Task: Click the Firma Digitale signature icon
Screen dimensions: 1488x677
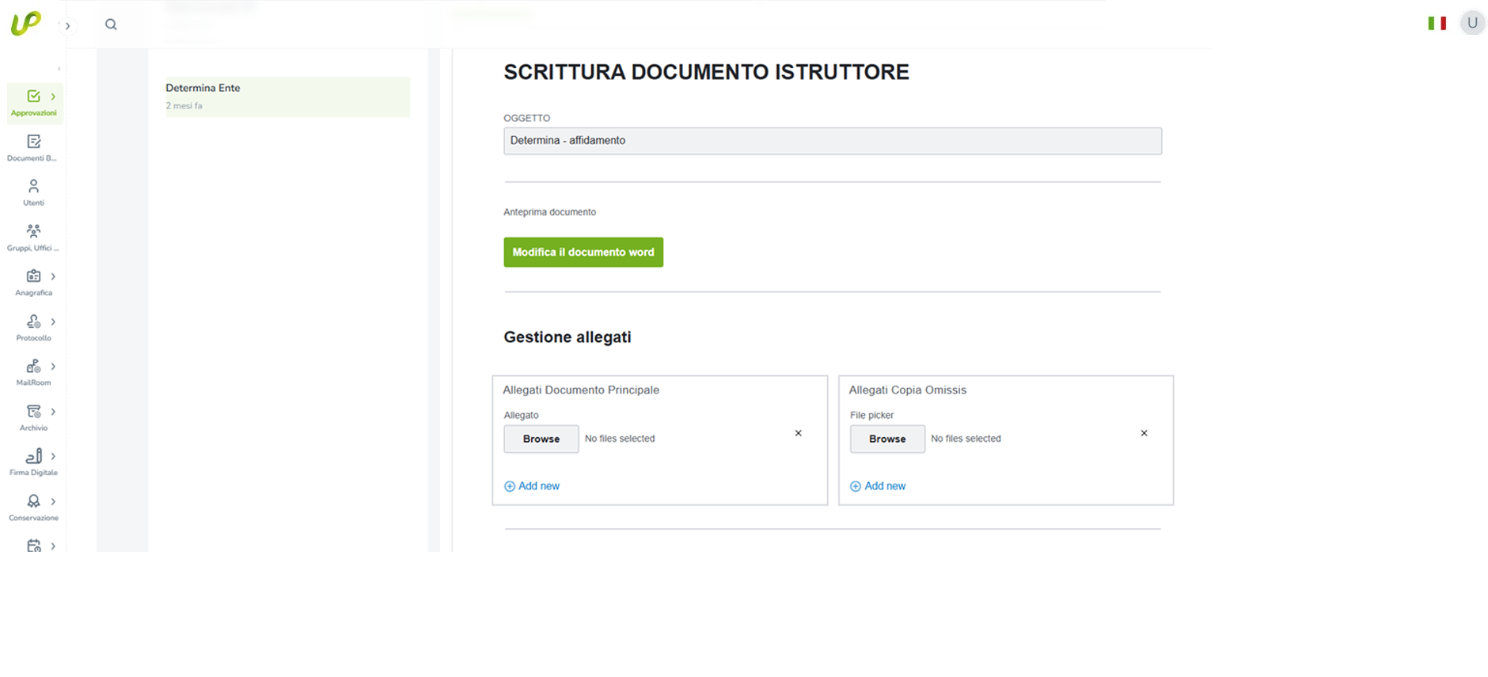Action: click(33, 457)
